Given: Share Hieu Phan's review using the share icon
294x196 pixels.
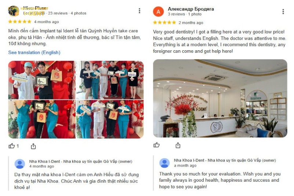Looking at the screenshot, I should 33,146.
